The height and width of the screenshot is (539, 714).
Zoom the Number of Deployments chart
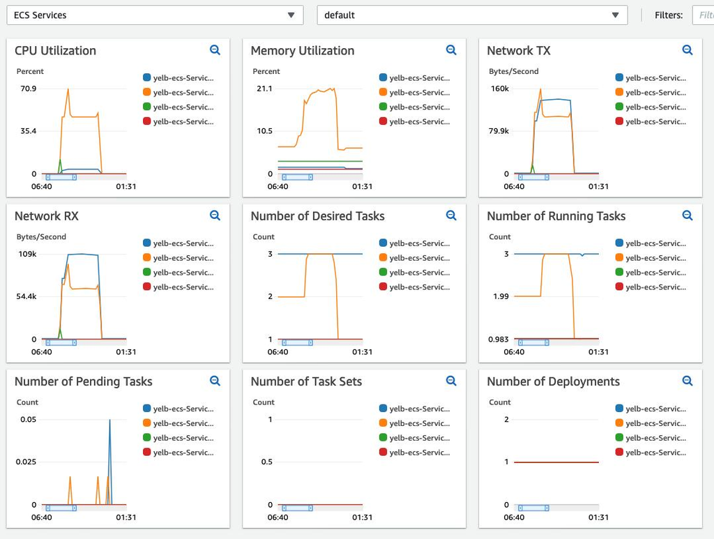click(x=688, y=381)
